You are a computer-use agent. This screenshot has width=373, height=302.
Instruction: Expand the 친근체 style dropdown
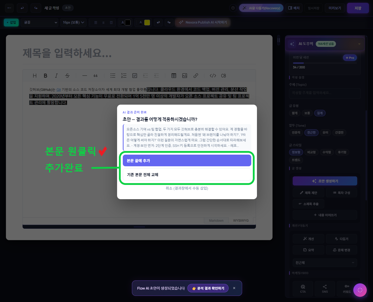325,263
